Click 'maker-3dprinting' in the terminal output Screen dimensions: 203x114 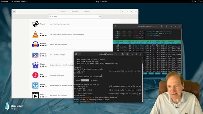click(x=85, y=90)
